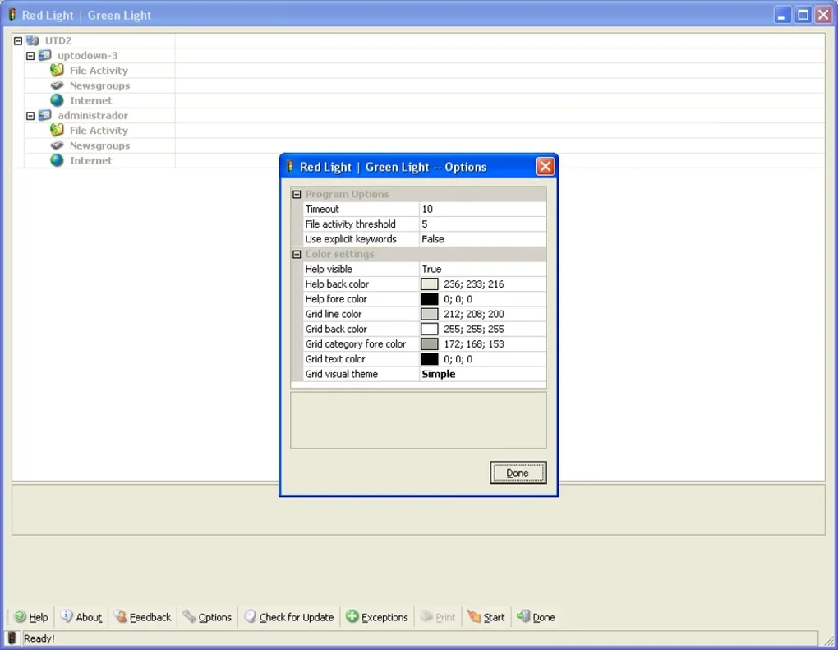838x650 pixels.
Task: Pick the Grid line color swatch
Action: click(x=429, y=314)
